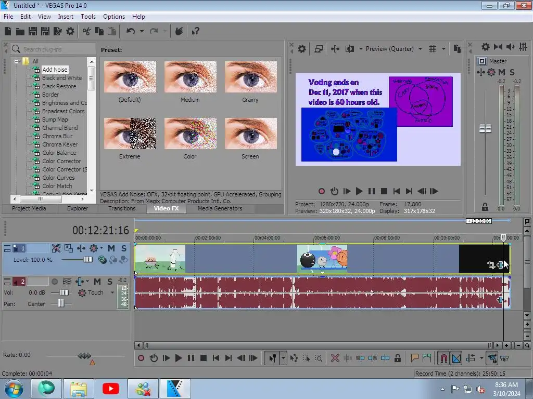This screenshot has width=533, height=399.
Task: Toggle preview on external monitor
Action: tap(319, 49)
